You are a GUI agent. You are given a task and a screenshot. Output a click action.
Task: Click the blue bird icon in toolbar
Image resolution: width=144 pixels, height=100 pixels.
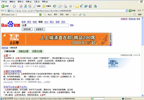point(81,6)
